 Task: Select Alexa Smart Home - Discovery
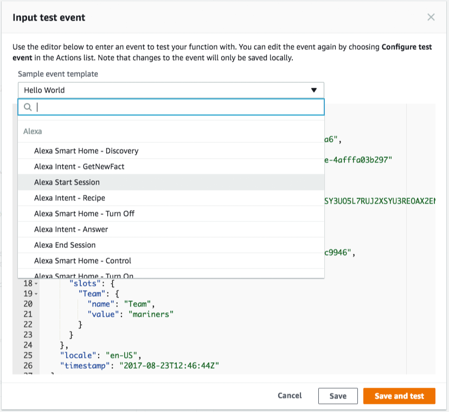[86, 151]
